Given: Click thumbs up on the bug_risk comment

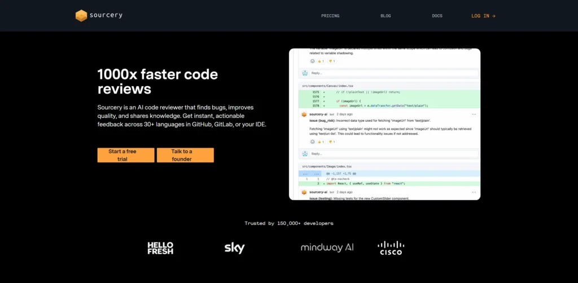Looking at the screenshot, I should coord(321,142).
